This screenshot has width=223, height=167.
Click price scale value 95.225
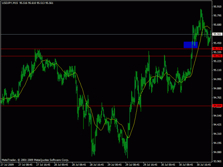[x=217, y=61]
